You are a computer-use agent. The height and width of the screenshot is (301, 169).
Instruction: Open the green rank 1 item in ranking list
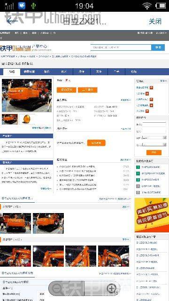pyautogui.click(x=151, y=167)
